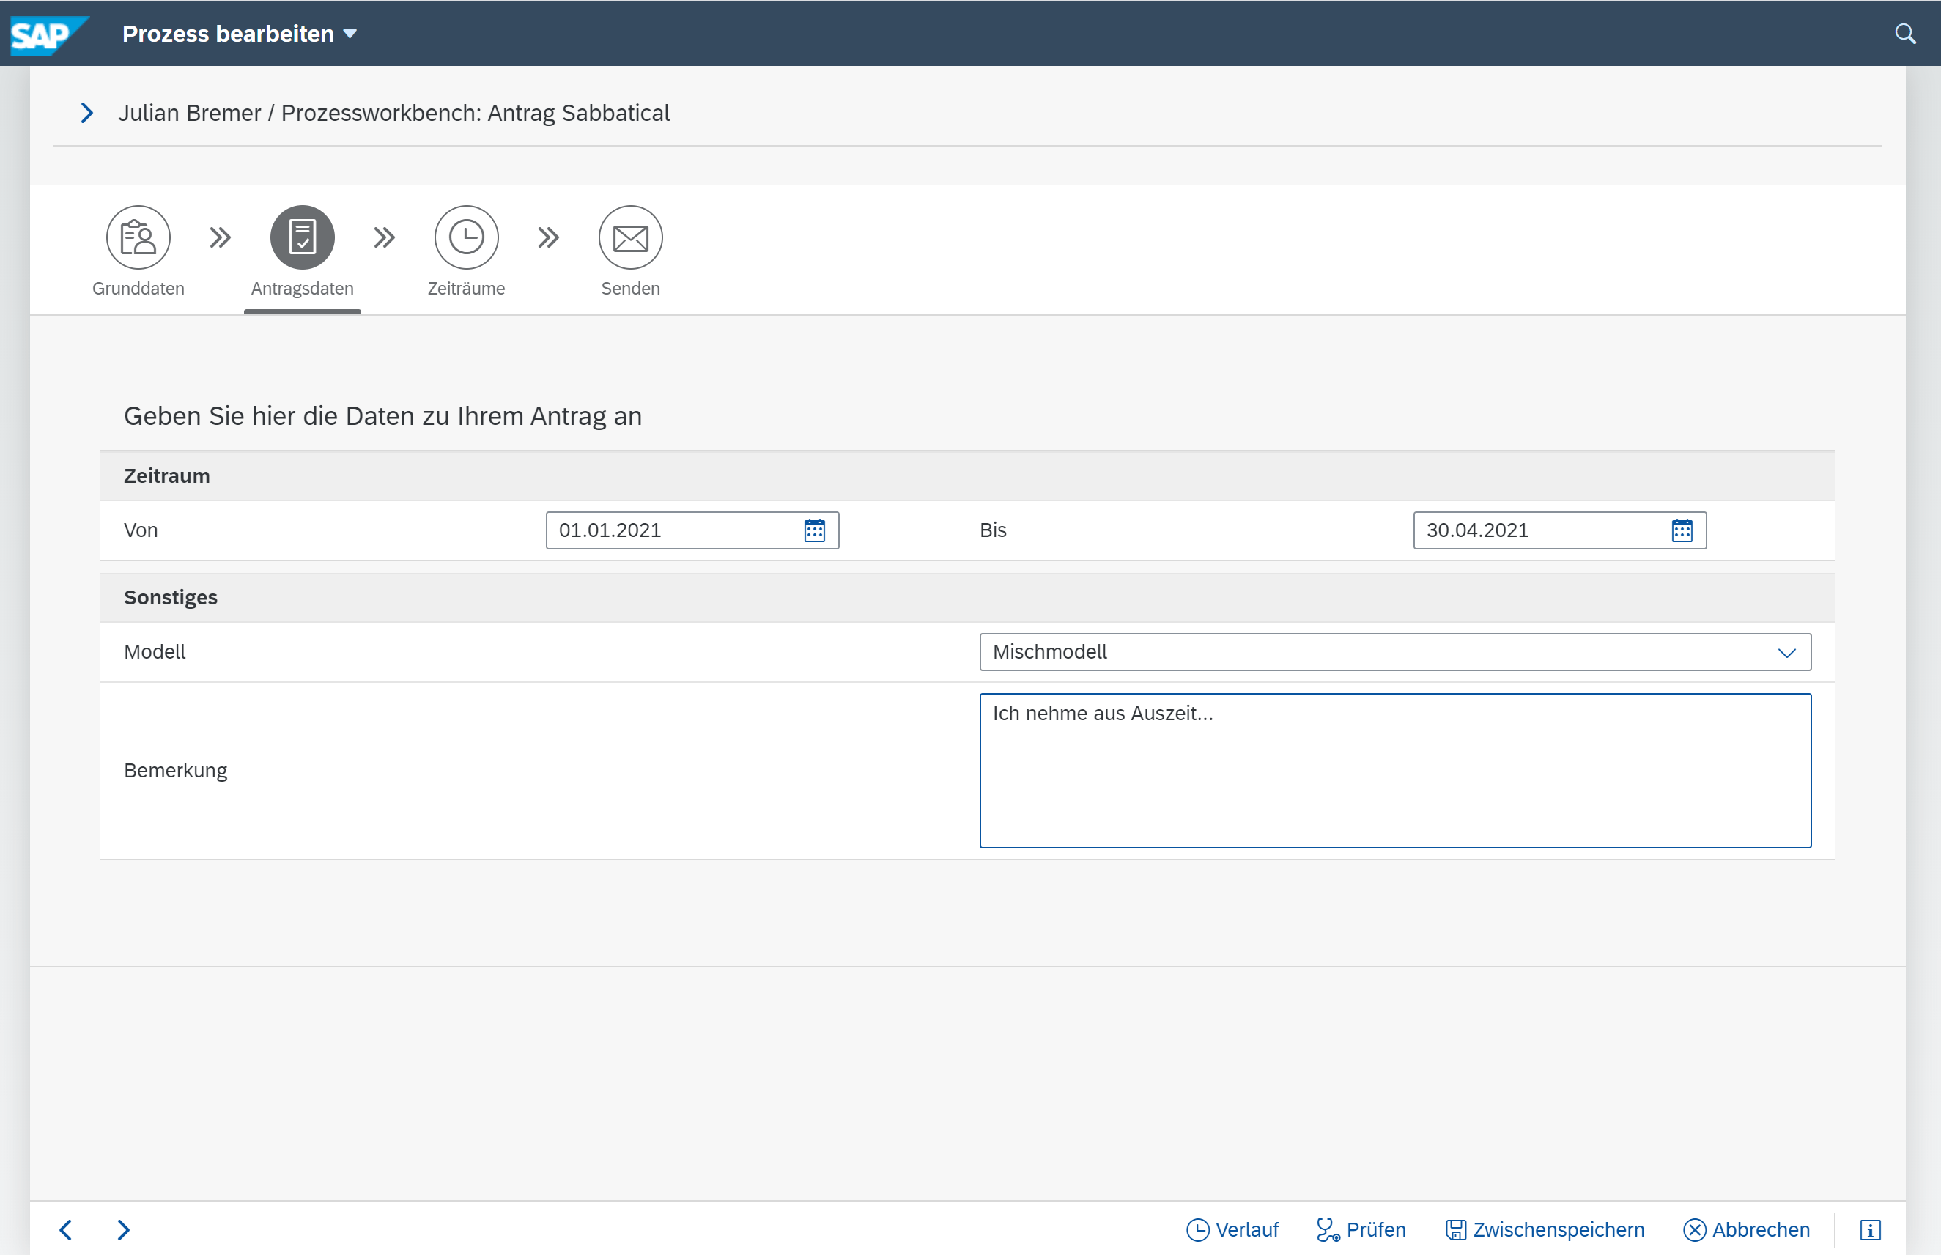This screenshot has height=1255, width=1941.
Task: Go to the Grunddaten step icon
Action: 138,237
